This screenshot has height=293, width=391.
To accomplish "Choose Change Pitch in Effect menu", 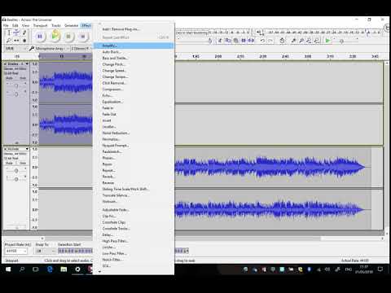I will click(x=134, y=64).
